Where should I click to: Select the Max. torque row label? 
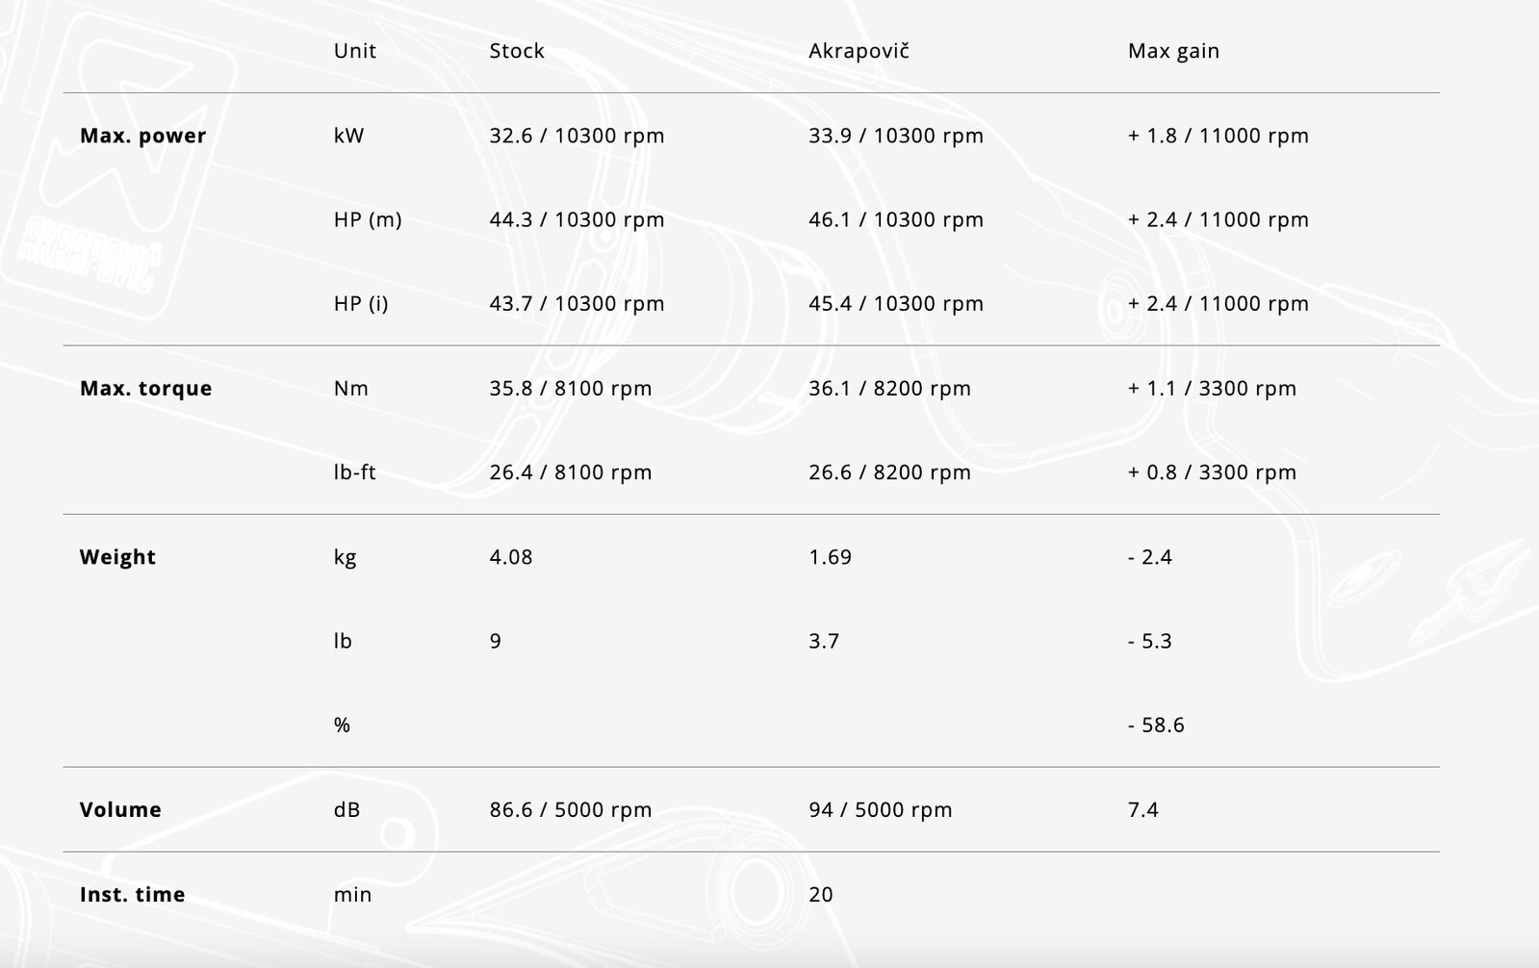coord(145,389)
